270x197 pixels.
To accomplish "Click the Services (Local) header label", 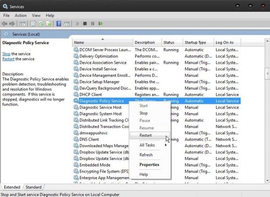I will pos(26,34).
